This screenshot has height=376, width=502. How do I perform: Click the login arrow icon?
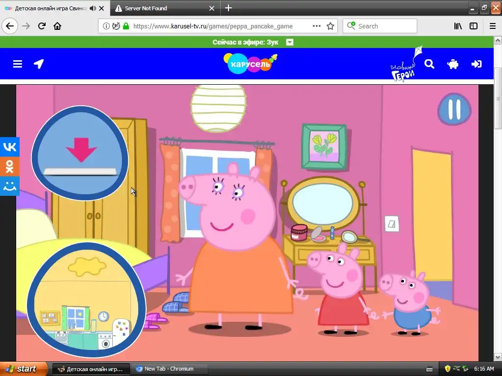477,64
